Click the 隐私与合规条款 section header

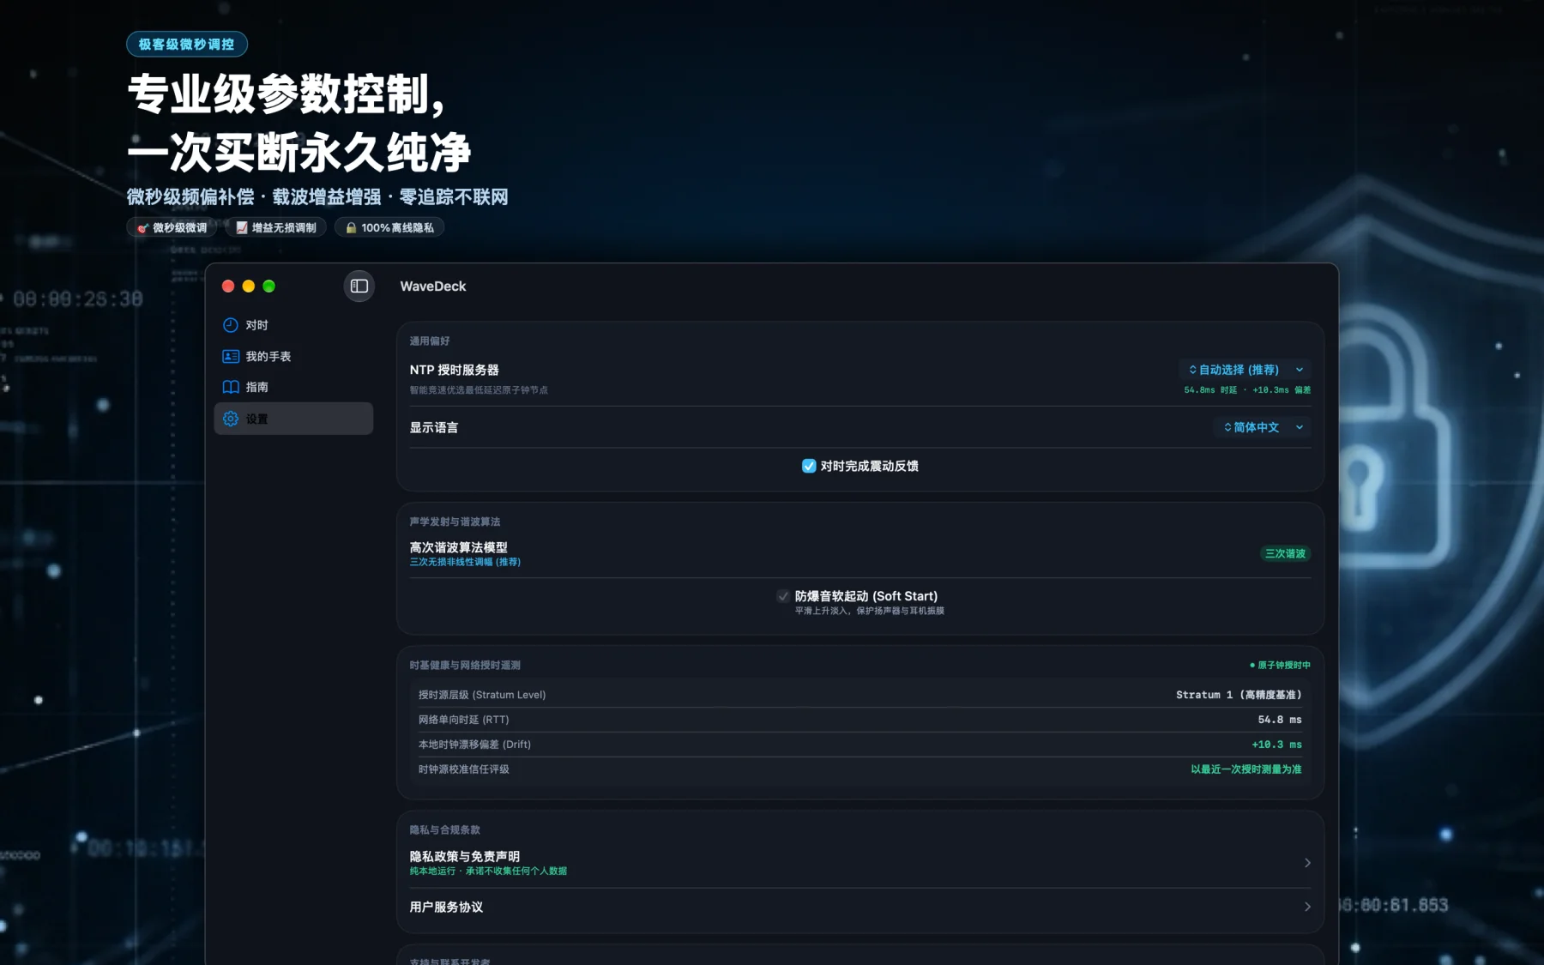click(x=444, y=830)
